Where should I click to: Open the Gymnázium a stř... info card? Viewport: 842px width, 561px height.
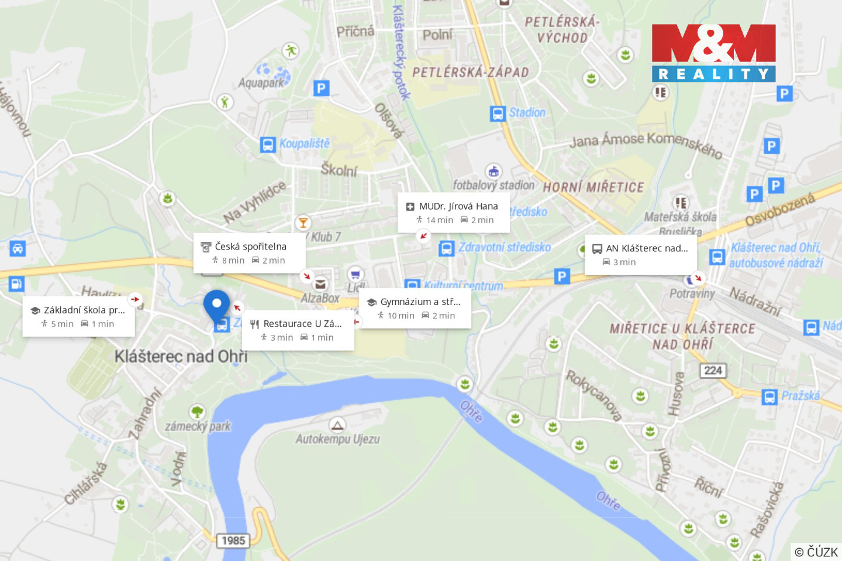(x=415, y=308)
